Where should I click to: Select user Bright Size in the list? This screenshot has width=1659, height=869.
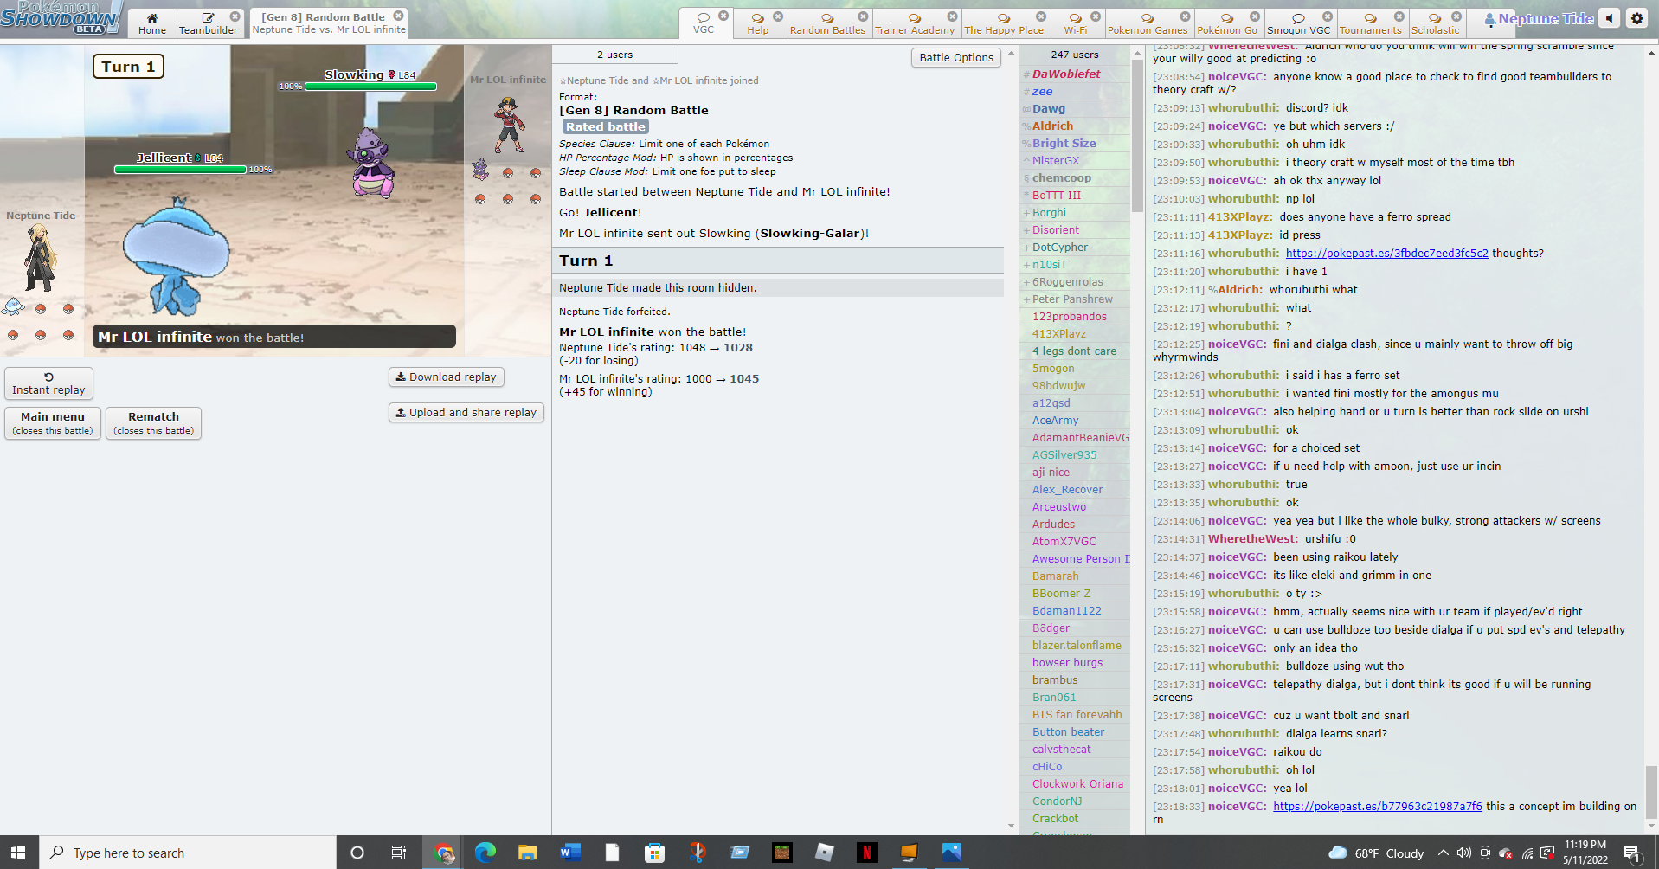[x=1064, y=143]
